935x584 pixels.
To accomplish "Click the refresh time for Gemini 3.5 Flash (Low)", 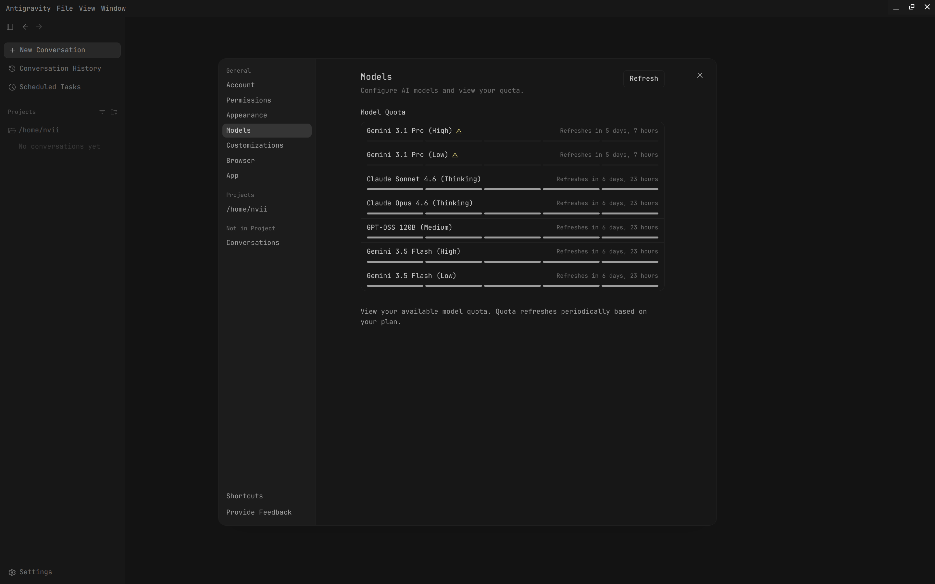I will 607,276.
